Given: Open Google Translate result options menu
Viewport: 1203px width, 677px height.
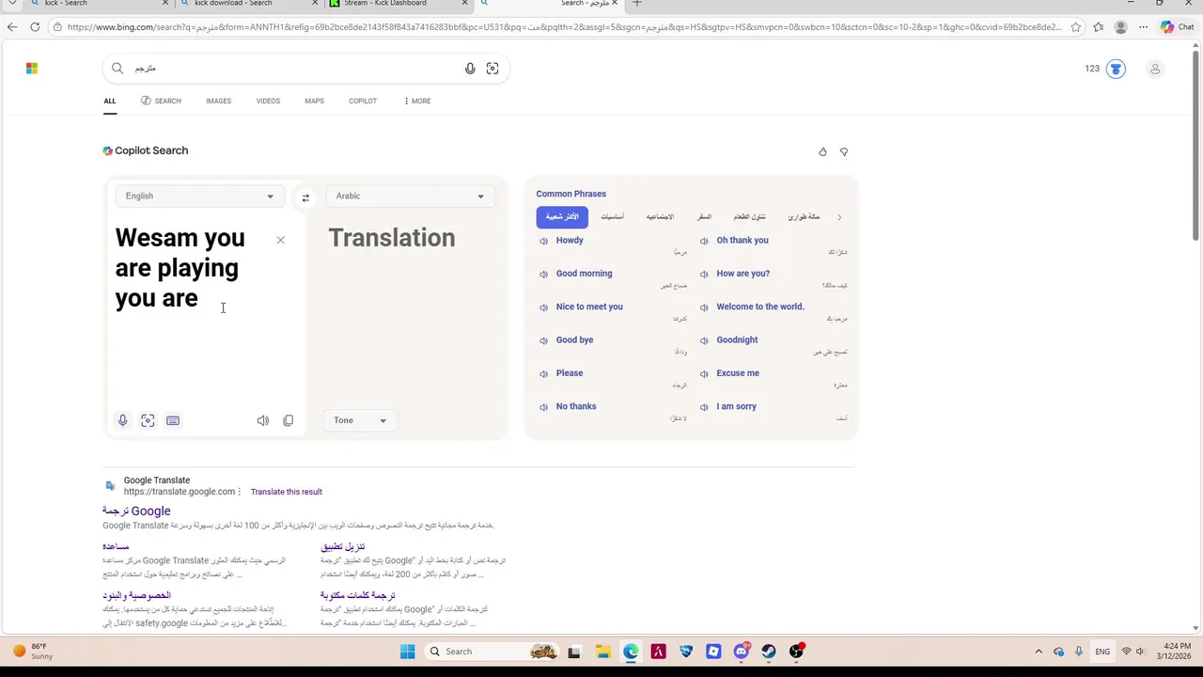Looking at the screenshot, I should (x=240, y=492).
